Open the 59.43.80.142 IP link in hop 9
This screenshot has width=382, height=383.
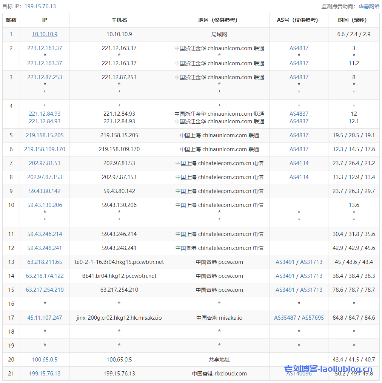click(45, 191)
